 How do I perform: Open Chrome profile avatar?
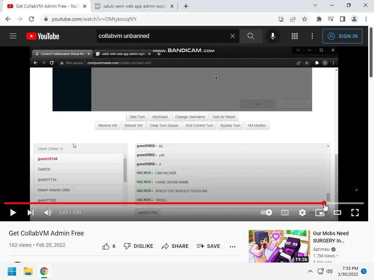click(x=354, y=19)
